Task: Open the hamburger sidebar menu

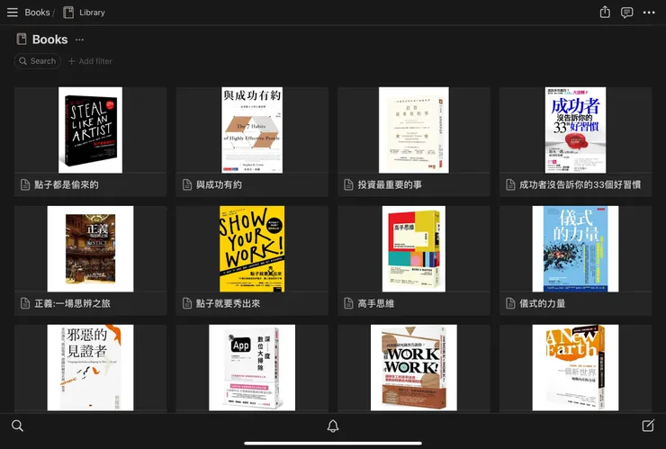Action: click(x=13, y=13)
